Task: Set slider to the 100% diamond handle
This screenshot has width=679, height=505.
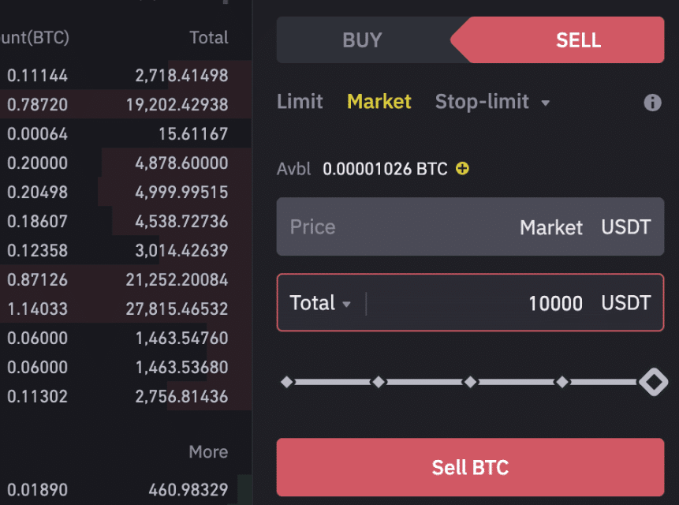Action: [653, 382]
